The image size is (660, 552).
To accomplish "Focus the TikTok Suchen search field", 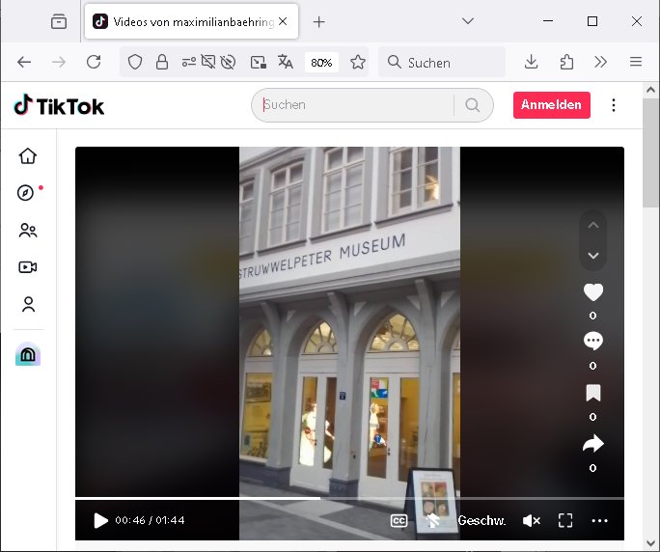I will point(357,105).
